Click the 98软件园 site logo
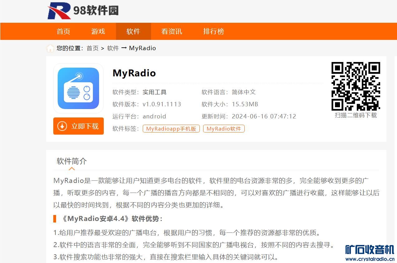 pos(83,11)
